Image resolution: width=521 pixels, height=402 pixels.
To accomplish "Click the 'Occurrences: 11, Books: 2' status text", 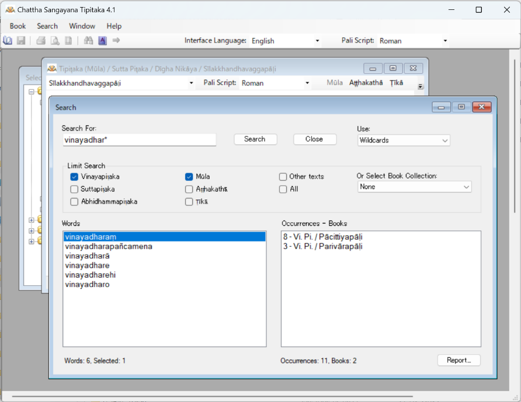I will click(318, 361).
